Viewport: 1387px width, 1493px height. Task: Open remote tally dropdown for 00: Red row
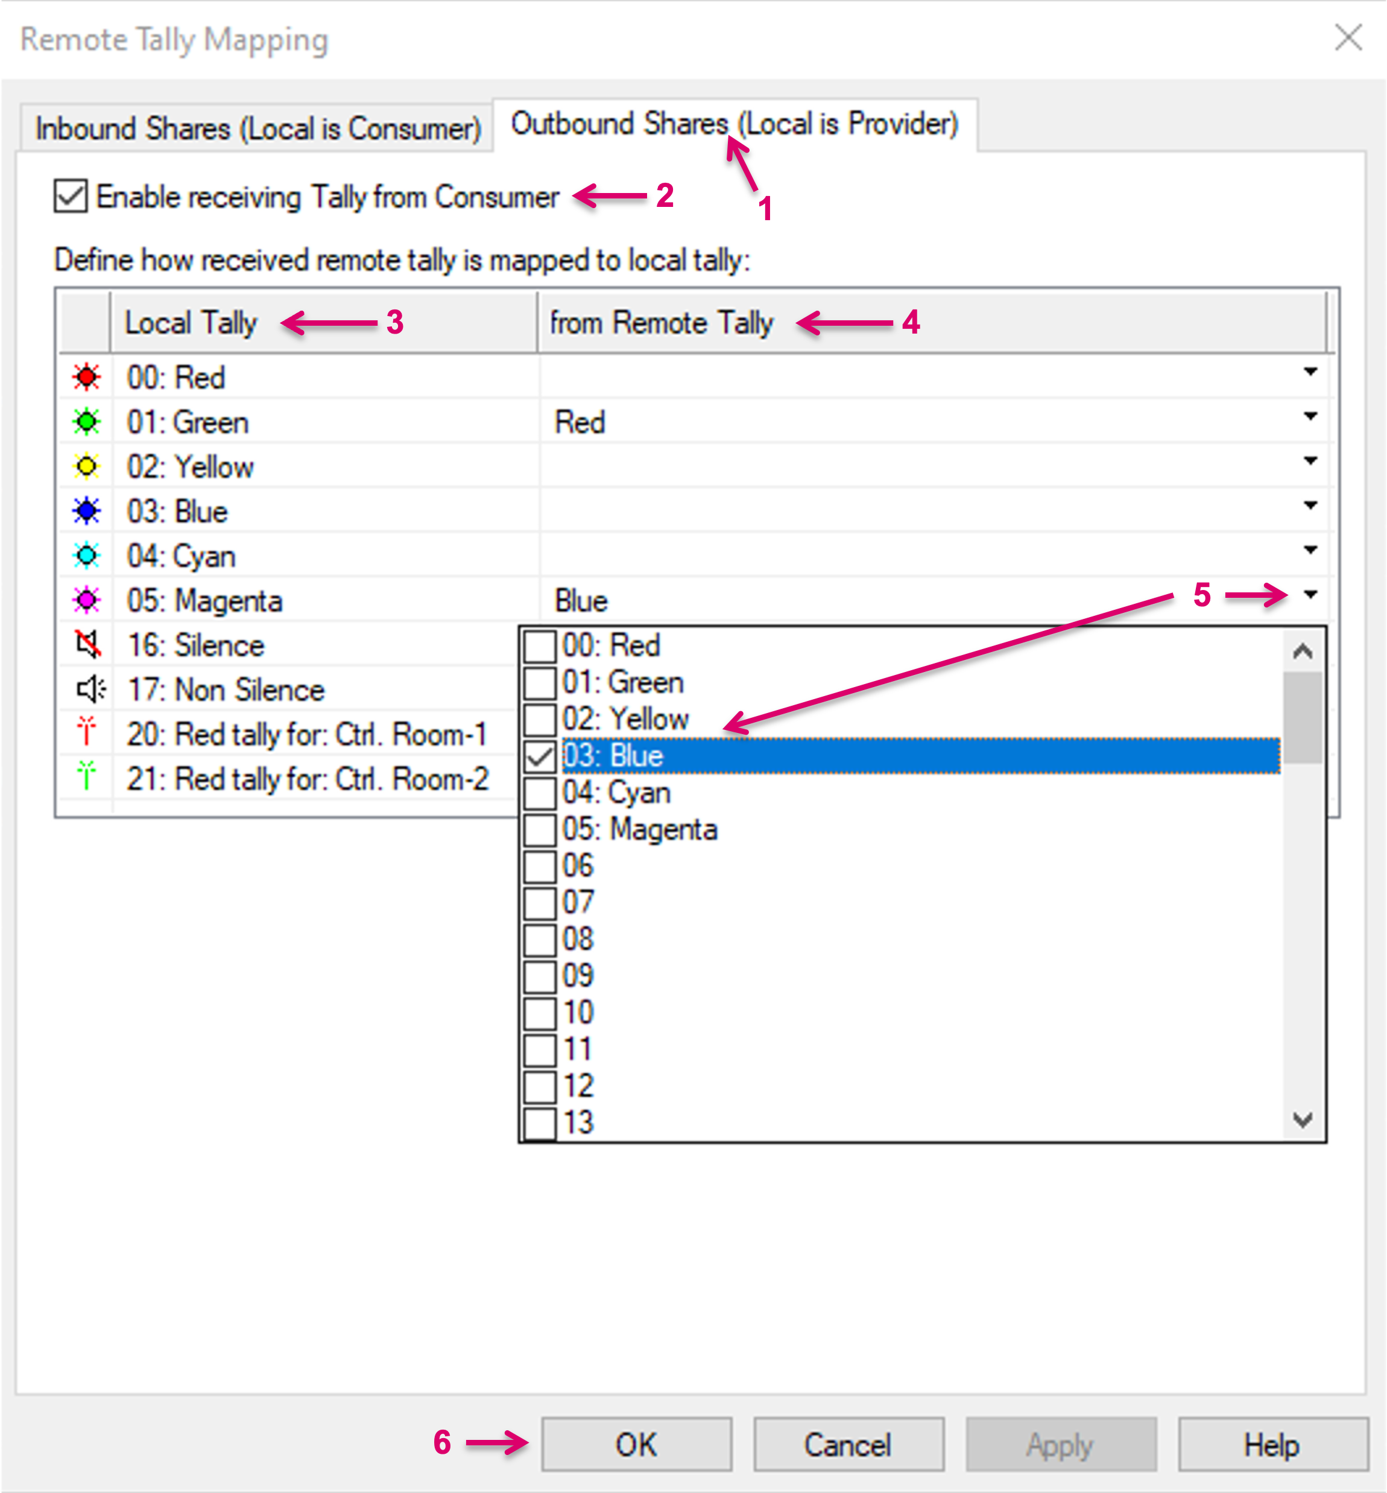[1310, 372]
